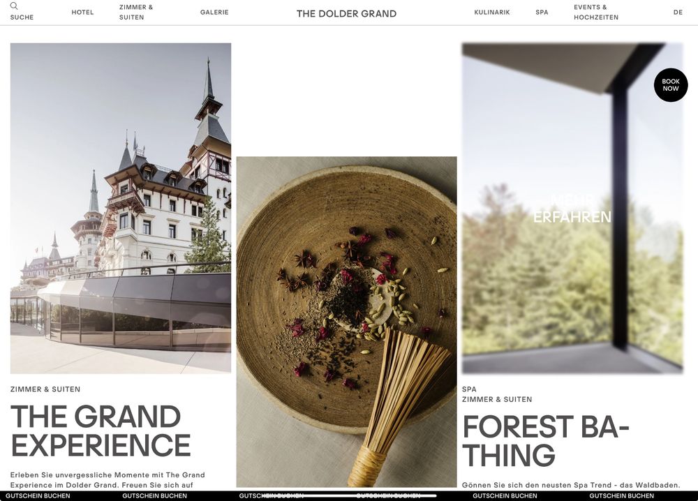The image size is (698, 501).
Task: Select the Spa category tag above Forest Bathing
Action: pyautogui.click(x=469, y=389)
